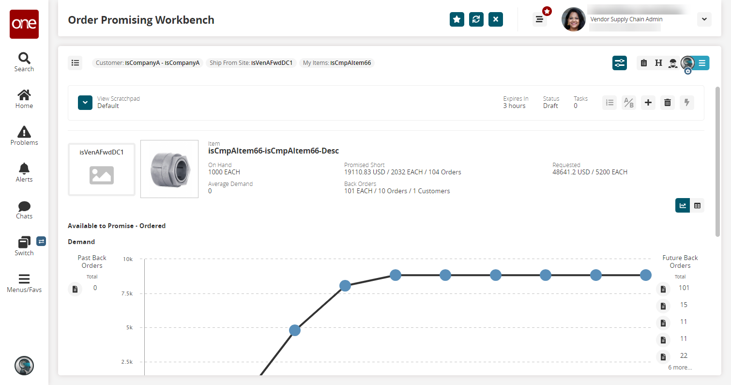
Task: Click the Customer filter chip
Action: (148, 63)
